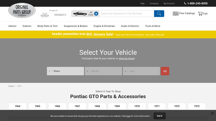Screen dimensions: 216x121
Task: Focus the keyword or part number search field
Action: coord(126,14)
